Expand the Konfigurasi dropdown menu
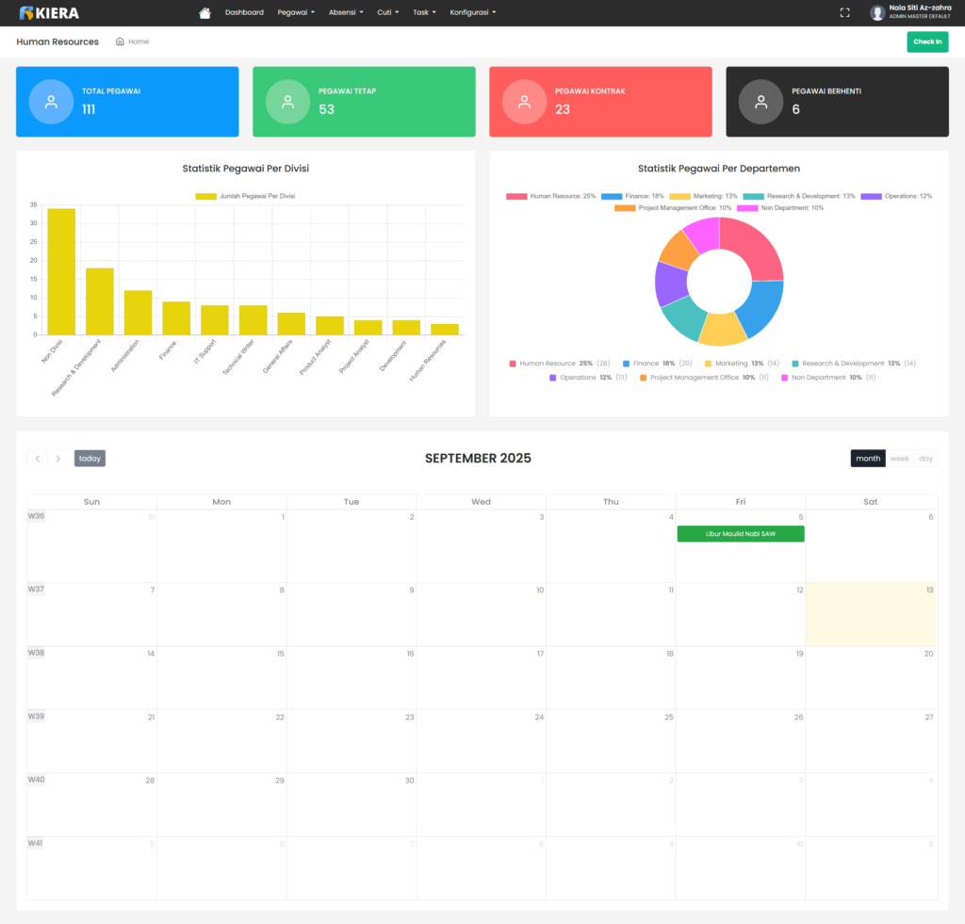The width and height of the screenshot is (965, 924). [472, 13]
